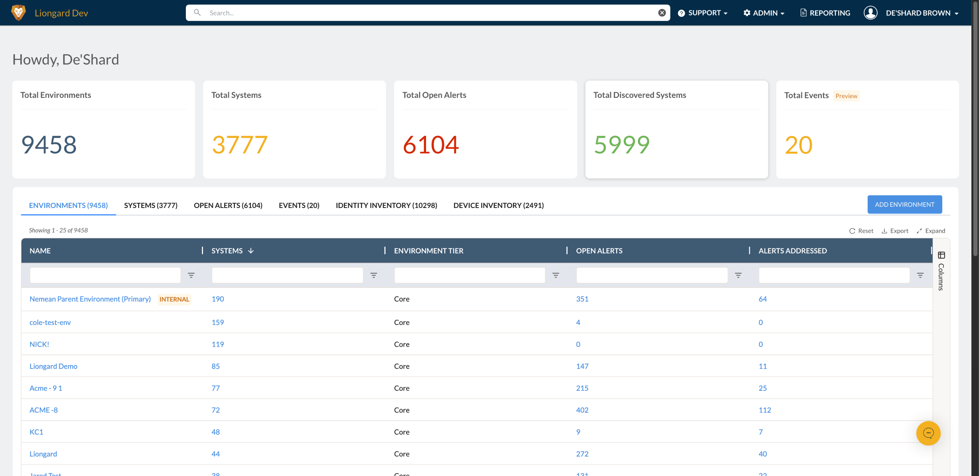Open the filter menu for Alerts Addressed column
Screen dimensions: 979x476
coord(920,275)
